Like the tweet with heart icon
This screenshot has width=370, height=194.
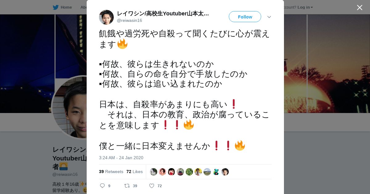coord(152,186)
